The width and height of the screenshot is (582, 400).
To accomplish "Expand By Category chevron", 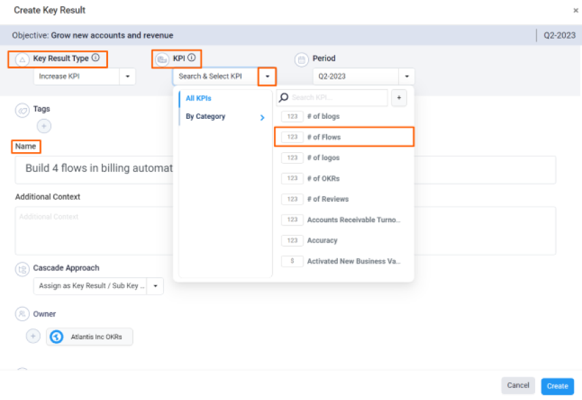I will coord(262,117).
